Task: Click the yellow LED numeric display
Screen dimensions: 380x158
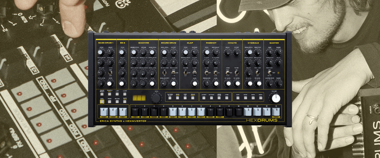Action: (139, 98)
